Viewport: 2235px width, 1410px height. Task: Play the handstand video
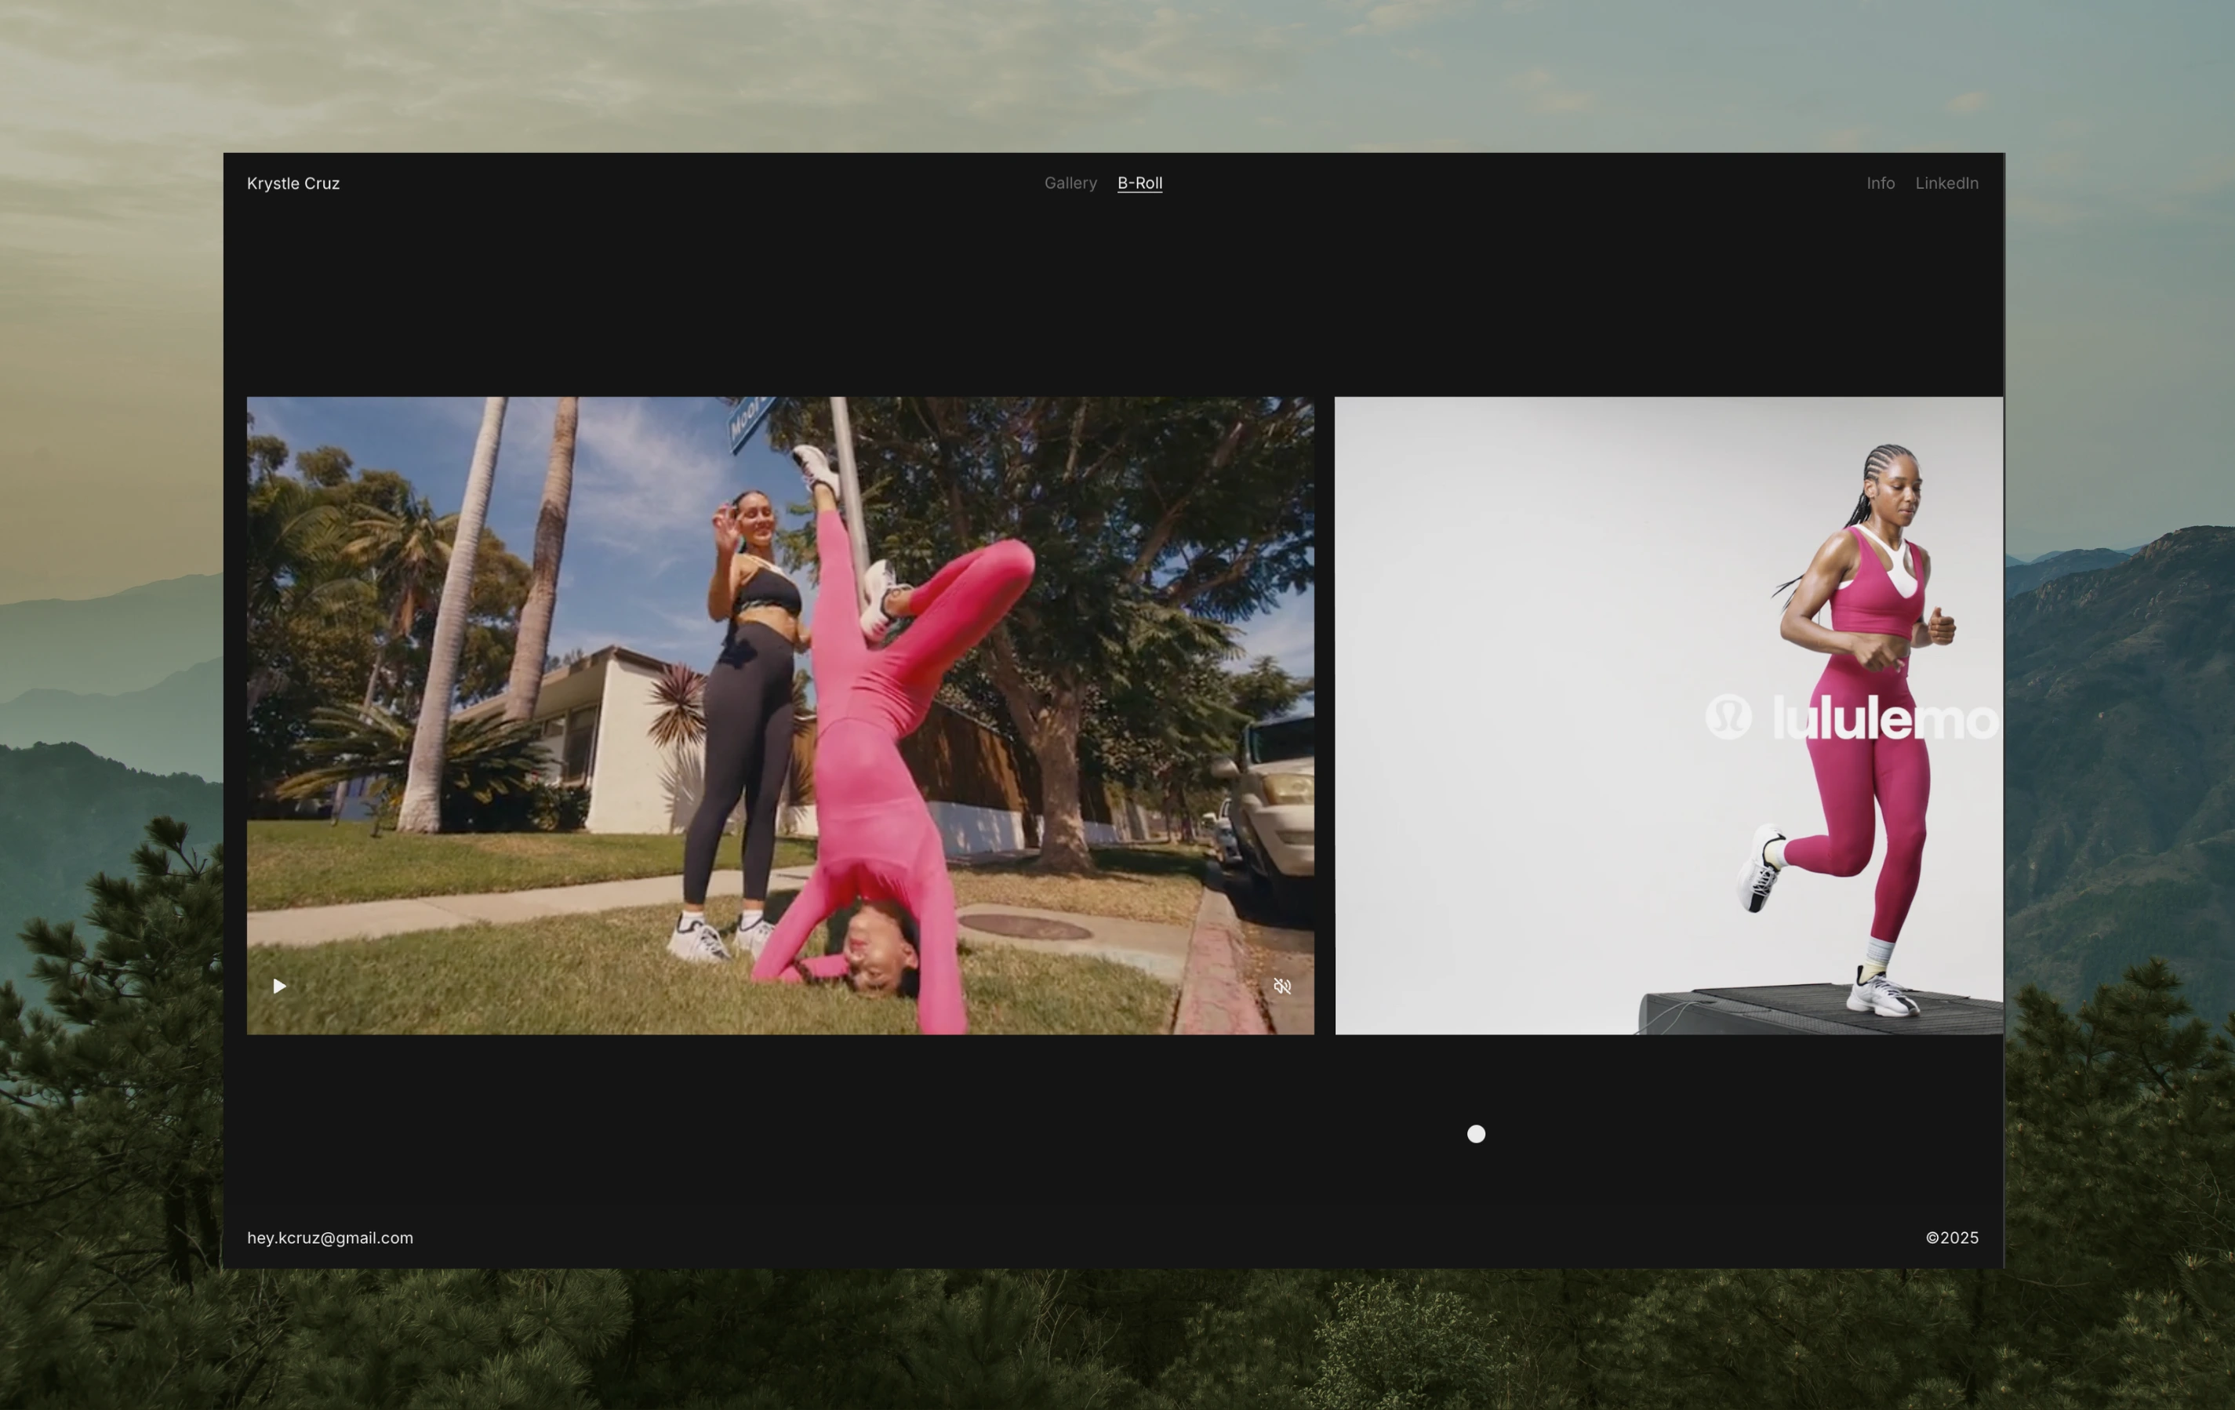[279, 986]
